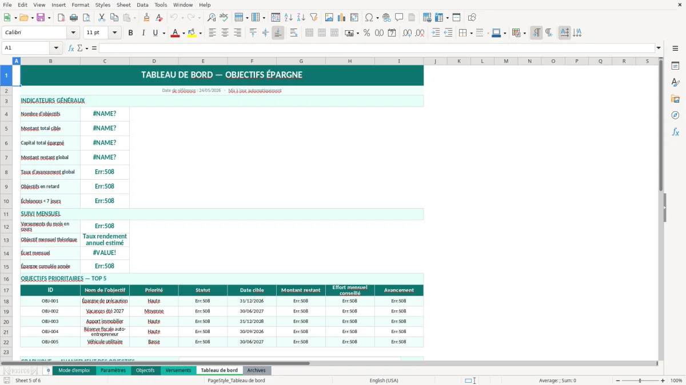Open a file with the folder icon
Image resolution: width=686 pixels, height=385 pixels.
[x=25, y=18]
